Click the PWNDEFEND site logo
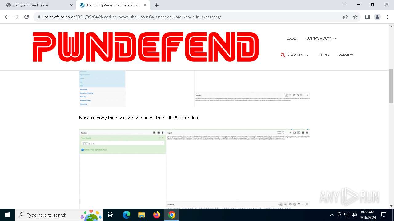 [x=146, y=47]
